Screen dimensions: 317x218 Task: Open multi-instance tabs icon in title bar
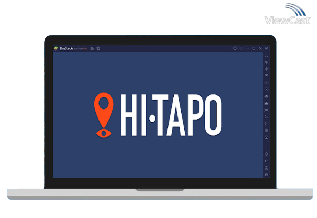(98, 48)
